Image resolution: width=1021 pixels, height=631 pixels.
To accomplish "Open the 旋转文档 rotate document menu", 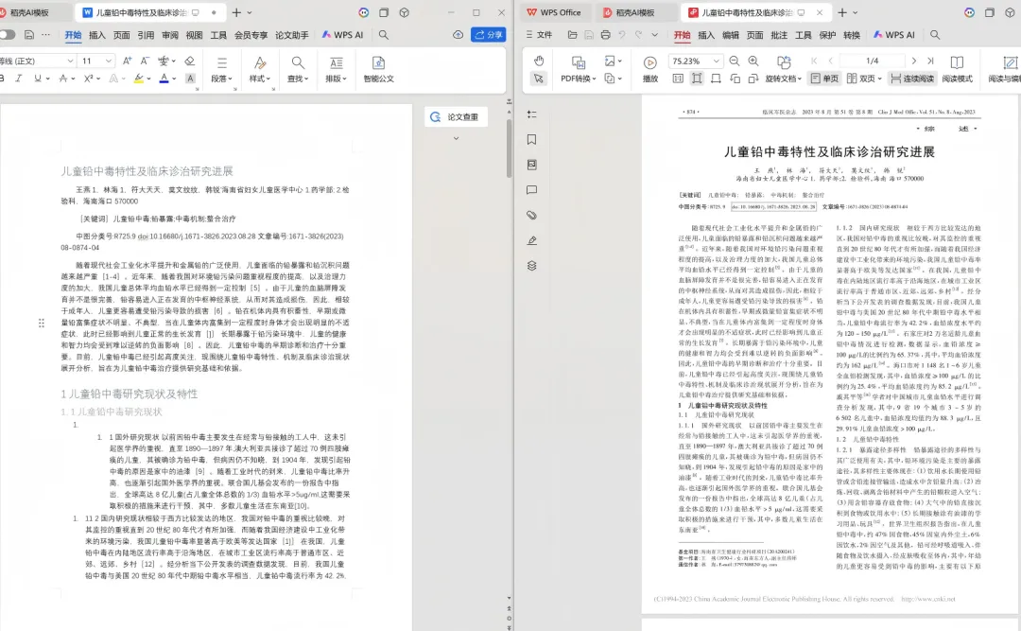I will [784, 69].
